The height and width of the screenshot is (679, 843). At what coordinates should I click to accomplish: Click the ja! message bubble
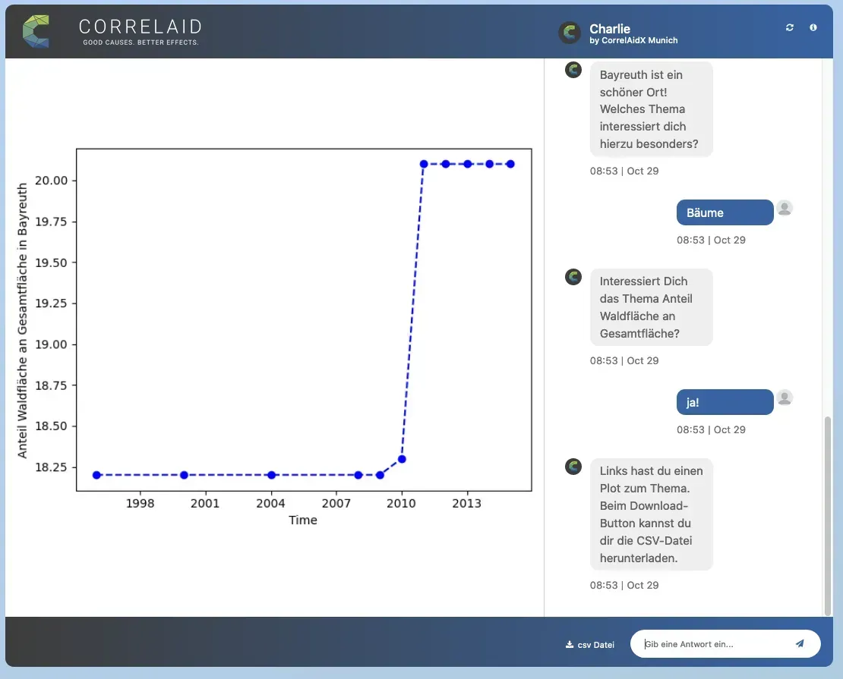pyautogui.click(x=723, y=402)
